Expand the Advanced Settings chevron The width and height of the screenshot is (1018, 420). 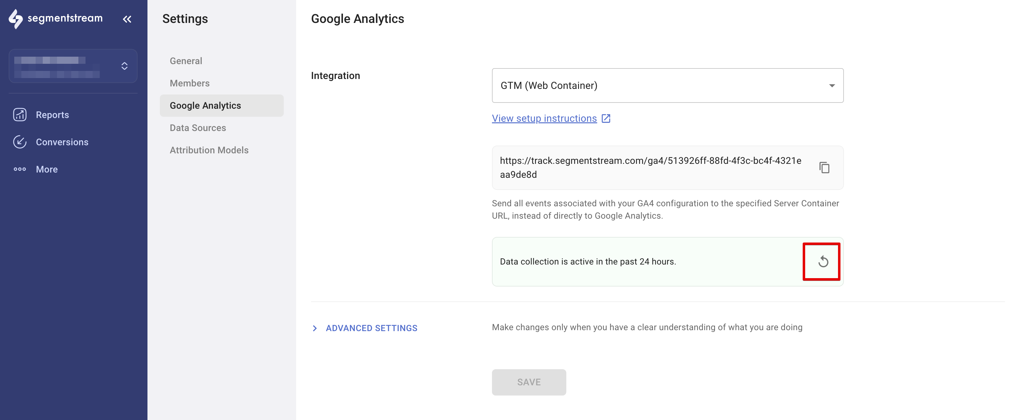click(x=314, y=328)
